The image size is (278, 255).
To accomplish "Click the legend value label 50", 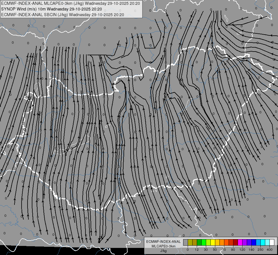I will (x=215, y=250).
